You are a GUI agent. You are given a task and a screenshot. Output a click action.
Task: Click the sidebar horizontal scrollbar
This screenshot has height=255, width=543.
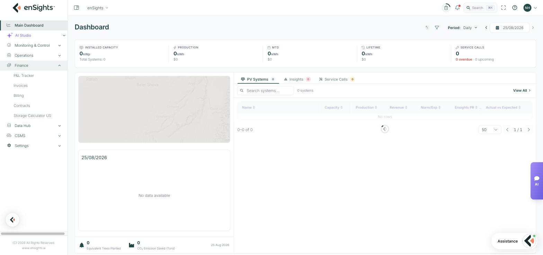[x=33, y=234]
